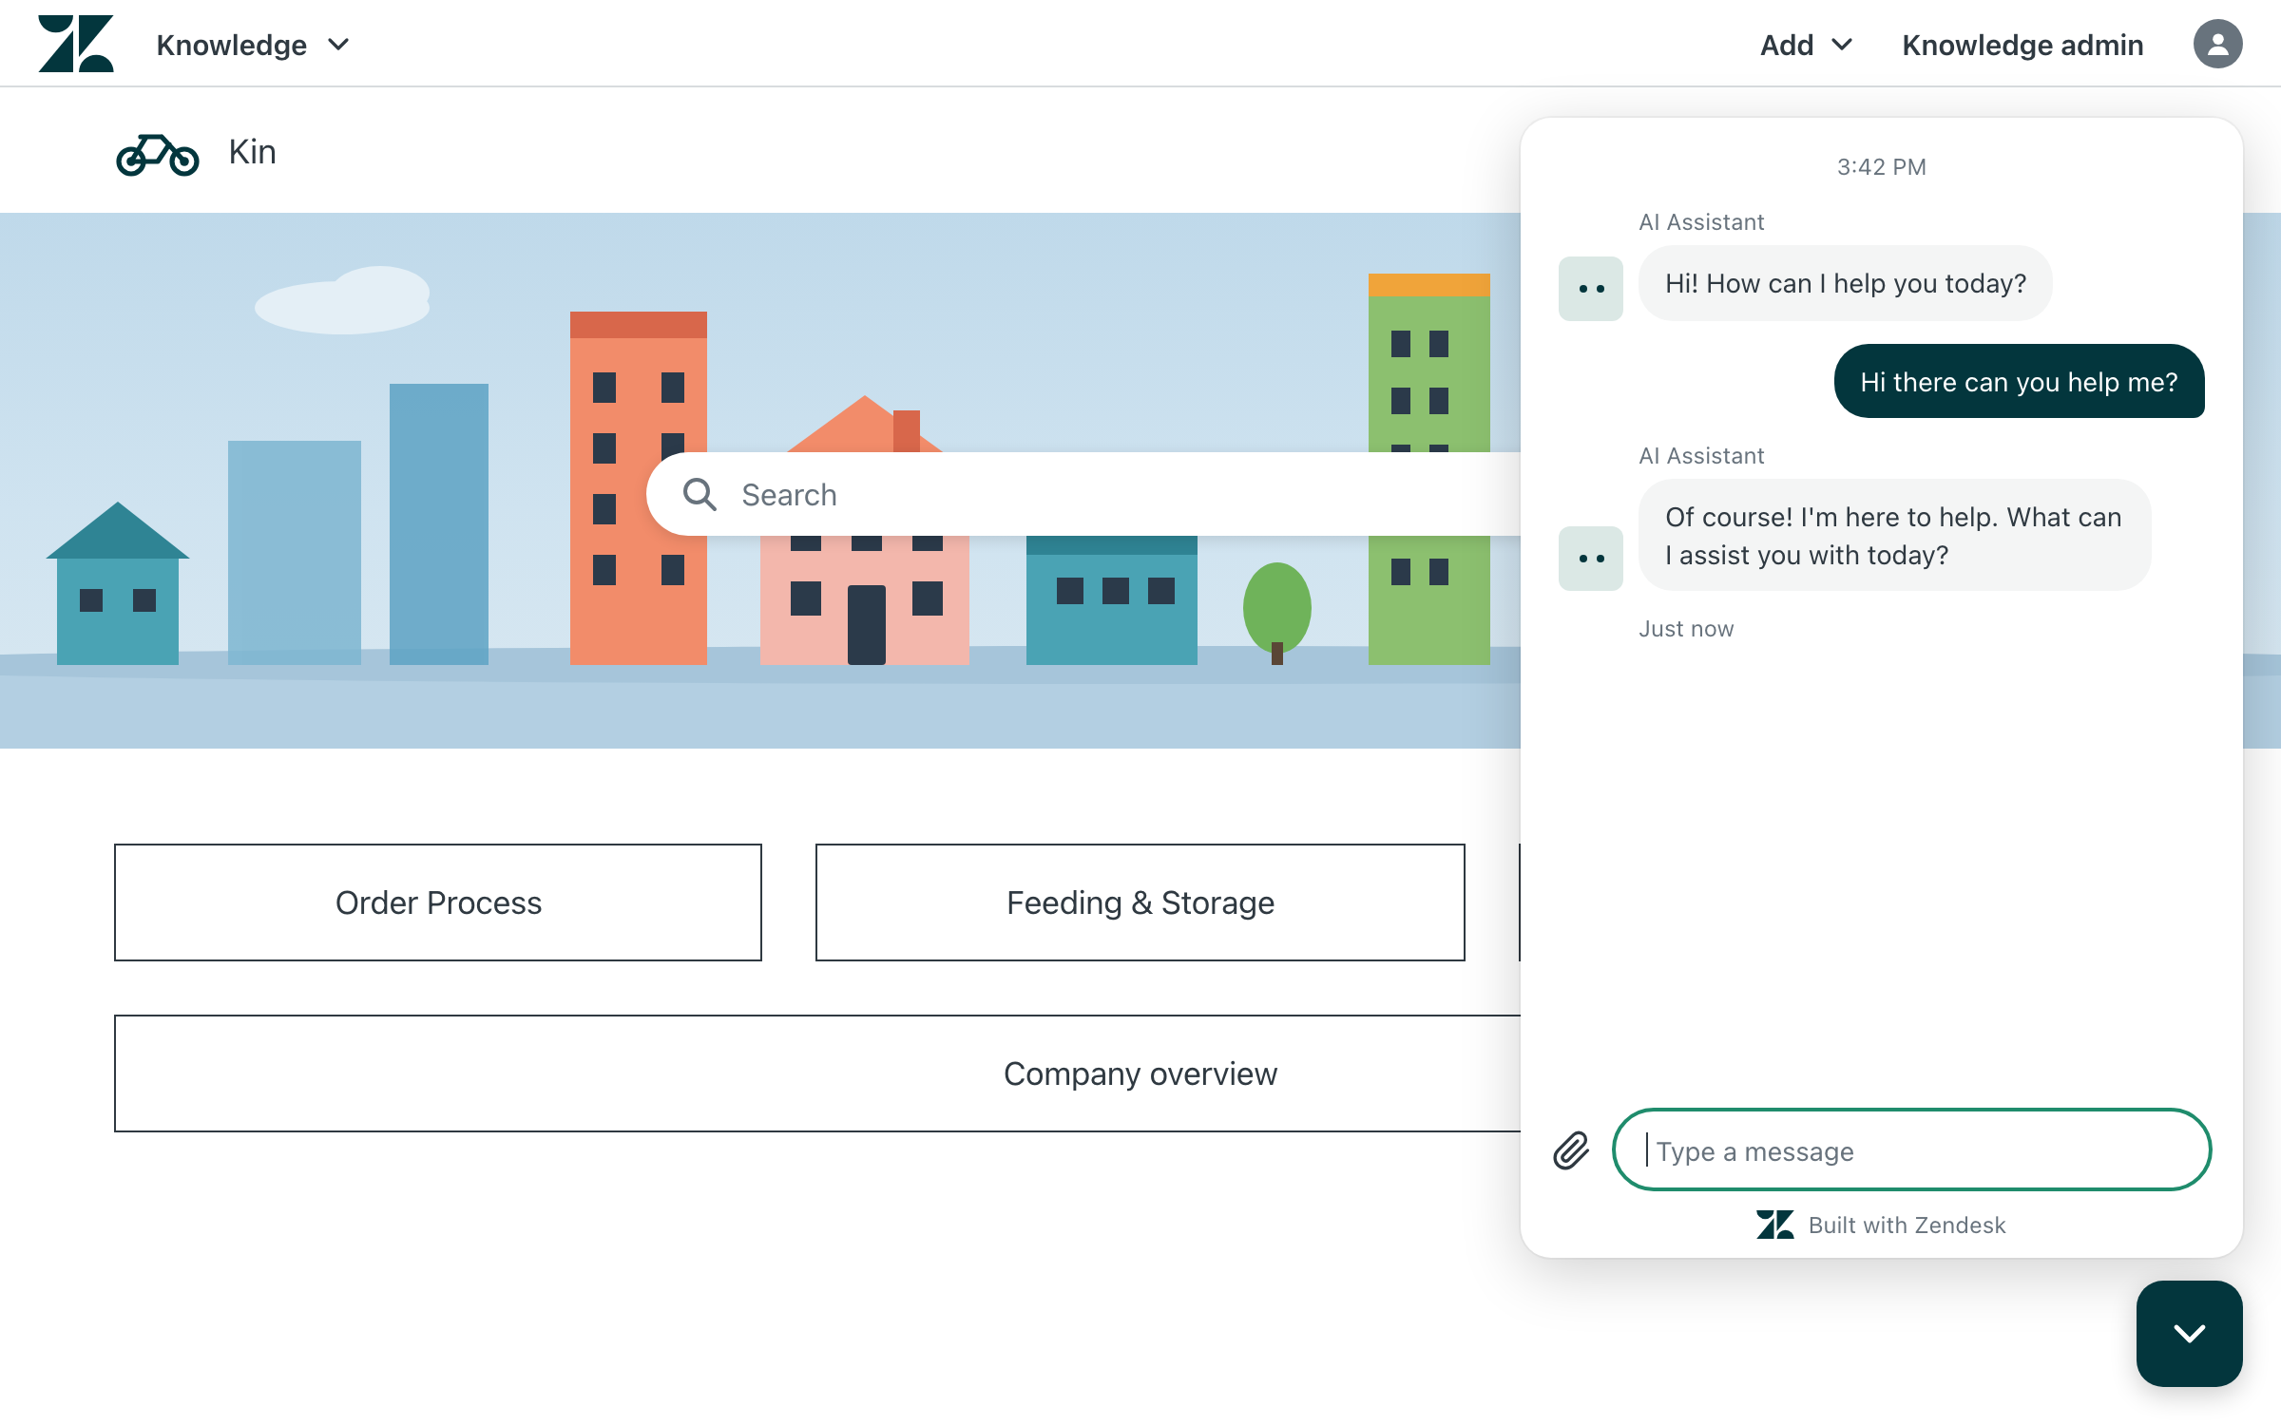Click the paperclip attachment icon
Image resolution: width=2281 pixels, height=1425 pixels.
click(x=1571, y=1150)
